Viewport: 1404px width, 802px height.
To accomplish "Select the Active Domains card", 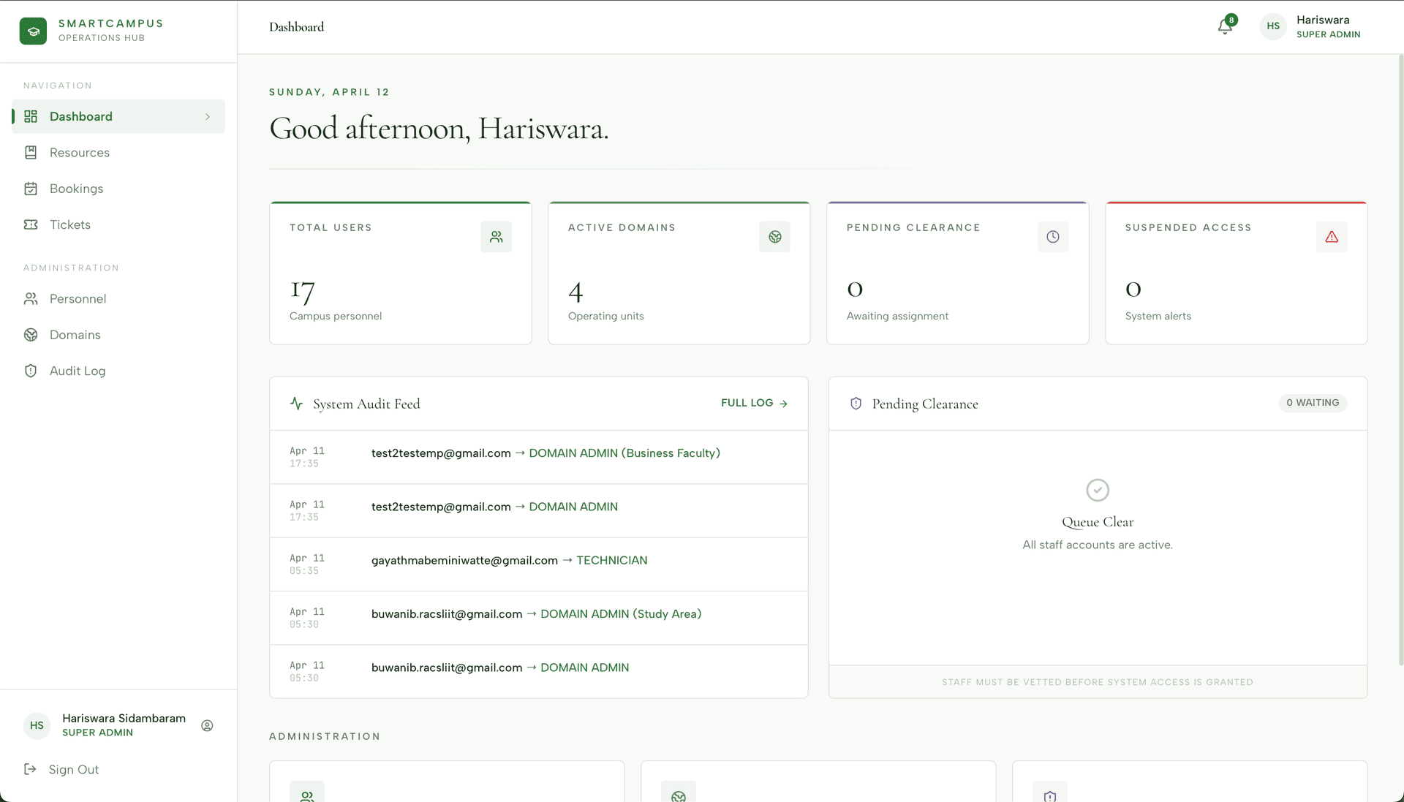I will pyautogui.click(x=679, y=273).
